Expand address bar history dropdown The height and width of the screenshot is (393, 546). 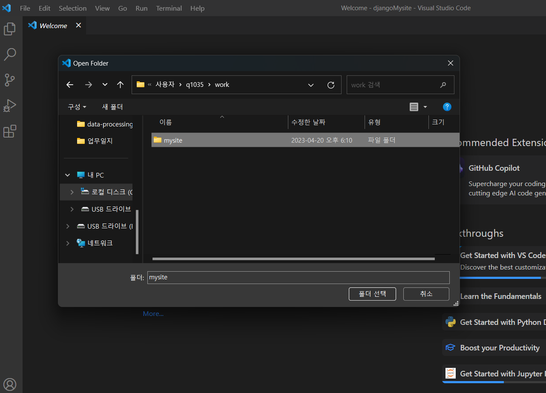[311, 85]
